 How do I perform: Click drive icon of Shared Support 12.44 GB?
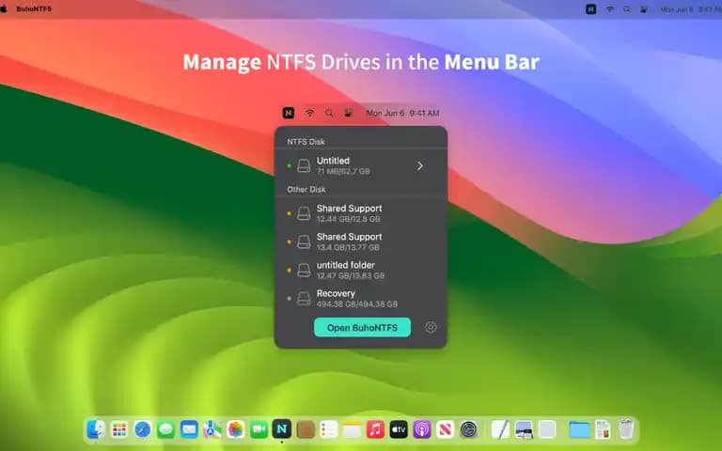(304, 213)
